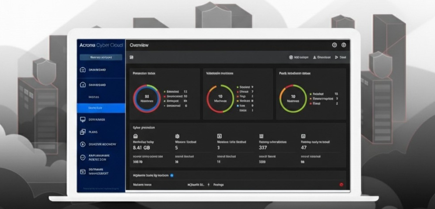Select the highlighted blue sidebar submenu item
Image resolution: width=435 pixels, height=209 pixels.
(x=101, y=108)
